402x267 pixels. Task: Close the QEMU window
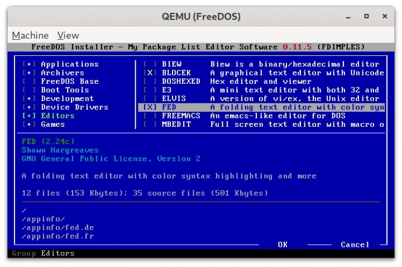[x=385, y=16]
